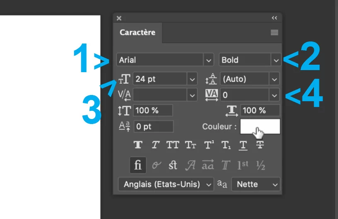Click the vertical scale 100 % field

click(153, 110)
